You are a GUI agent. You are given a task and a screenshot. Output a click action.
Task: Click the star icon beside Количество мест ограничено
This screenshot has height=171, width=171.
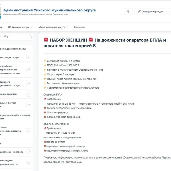45,117
